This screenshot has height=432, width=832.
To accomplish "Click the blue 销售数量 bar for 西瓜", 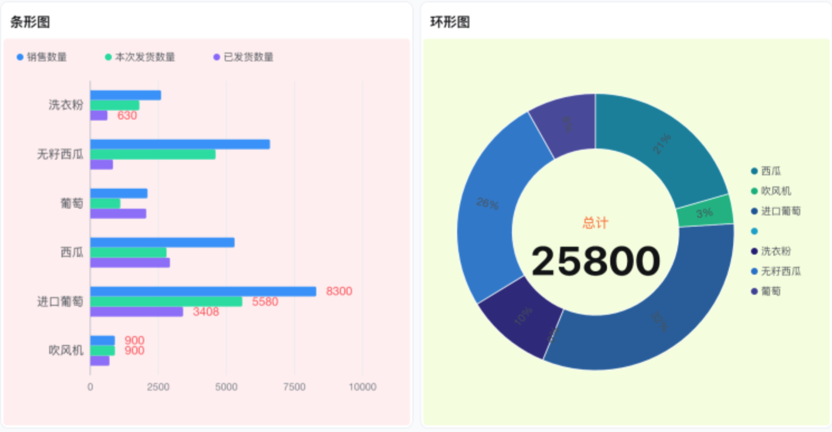I will coord(163,243).
